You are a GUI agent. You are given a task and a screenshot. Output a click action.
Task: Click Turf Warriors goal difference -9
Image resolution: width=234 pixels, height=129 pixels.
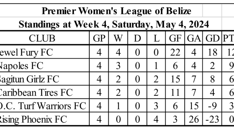coord(212,106)
